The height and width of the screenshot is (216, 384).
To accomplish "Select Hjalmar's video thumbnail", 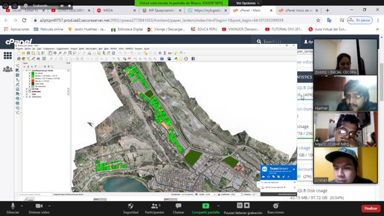I will [345, 93].
